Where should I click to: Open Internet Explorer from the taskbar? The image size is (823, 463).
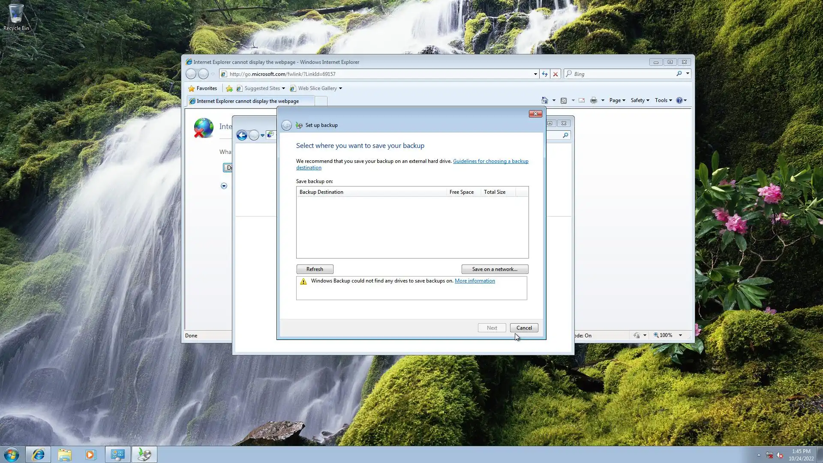(x=38, y=454)
